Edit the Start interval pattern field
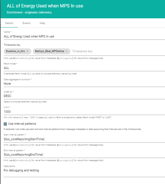The width and height of the screenshot is (165, 184). (x=84, y=139)
